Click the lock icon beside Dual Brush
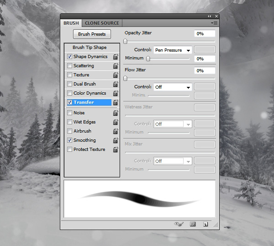The width and height of the screenshot is (274, 246). [116, 84]
